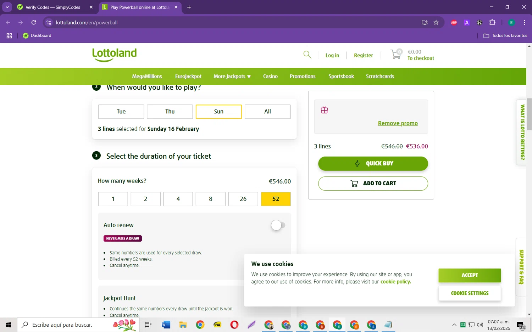Open File Explorer from the taskbar

coord(183,325)
